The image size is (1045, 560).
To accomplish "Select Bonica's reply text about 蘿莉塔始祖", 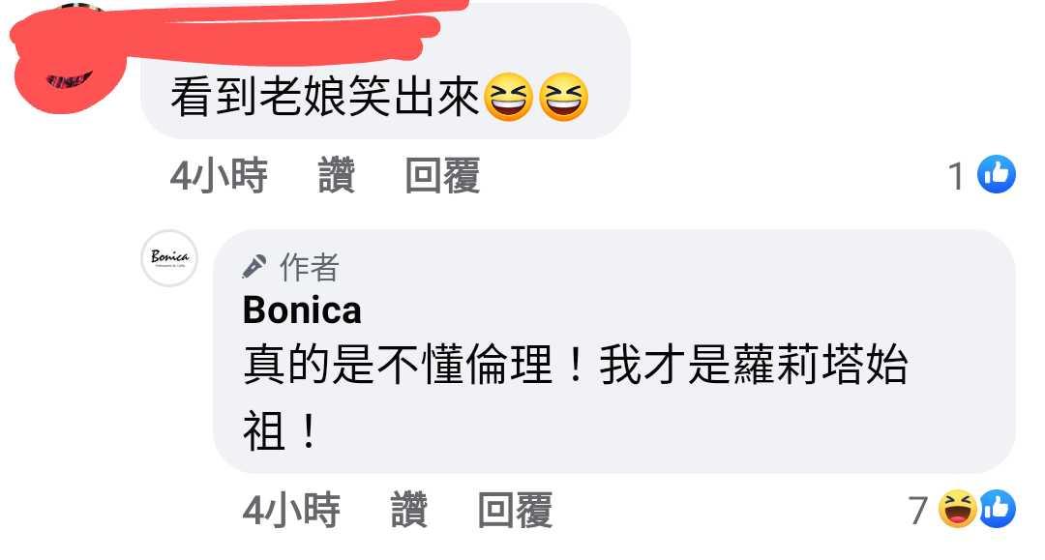I will (575, 398).
